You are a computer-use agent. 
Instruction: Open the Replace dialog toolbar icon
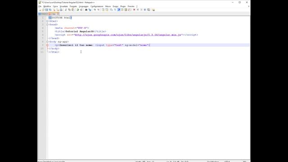tap(90, 10)
